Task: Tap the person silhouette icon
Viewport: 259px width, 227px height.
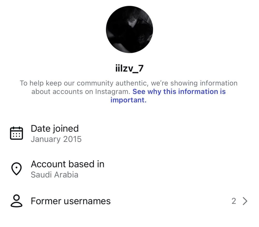Action: click(x=16, y=201)
